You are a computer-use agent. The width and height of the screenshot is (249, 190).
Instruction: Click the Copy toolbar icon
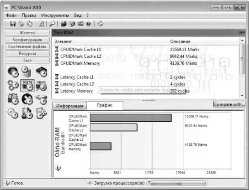point(30,24)
